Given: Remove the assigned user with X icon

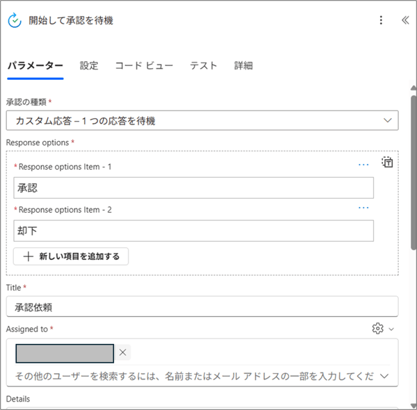Looking at the screenshot, I should [123, 353].
